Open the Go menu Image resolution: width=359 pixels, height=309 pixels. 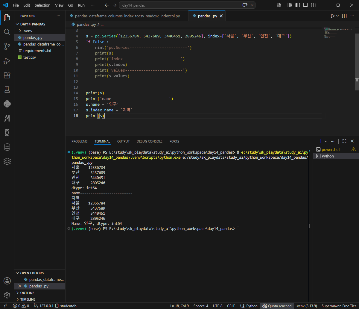coord(71,5)
